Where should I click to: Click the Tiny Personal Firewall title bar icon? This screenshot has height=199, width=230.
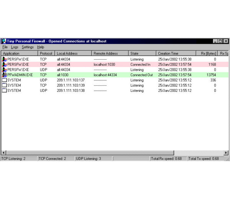(x=4, y=41)
